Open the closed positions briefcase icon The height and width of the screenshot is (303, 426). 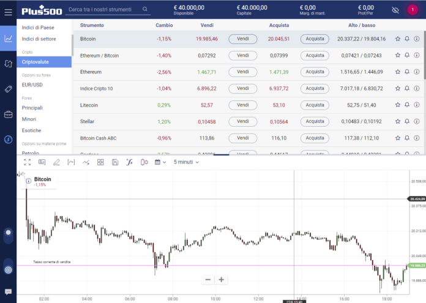(x=8, y=114)
